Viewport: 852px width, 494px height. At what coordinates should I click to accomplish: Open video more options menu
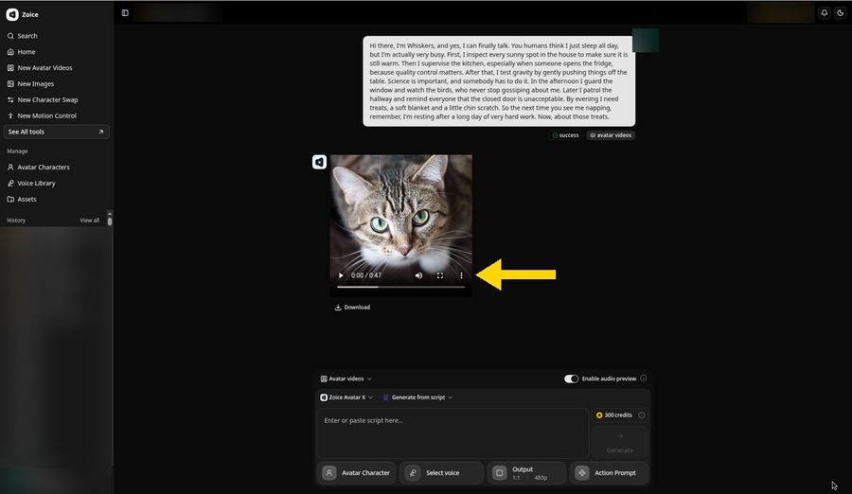pos(461,275)
